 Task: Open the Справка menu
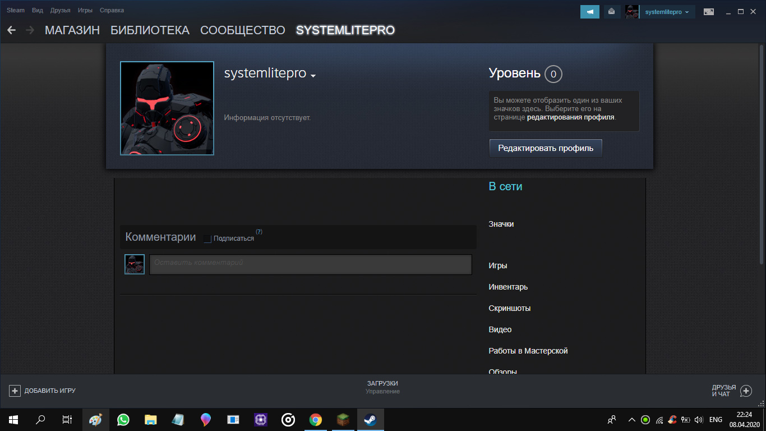click(x=112, y=11)
